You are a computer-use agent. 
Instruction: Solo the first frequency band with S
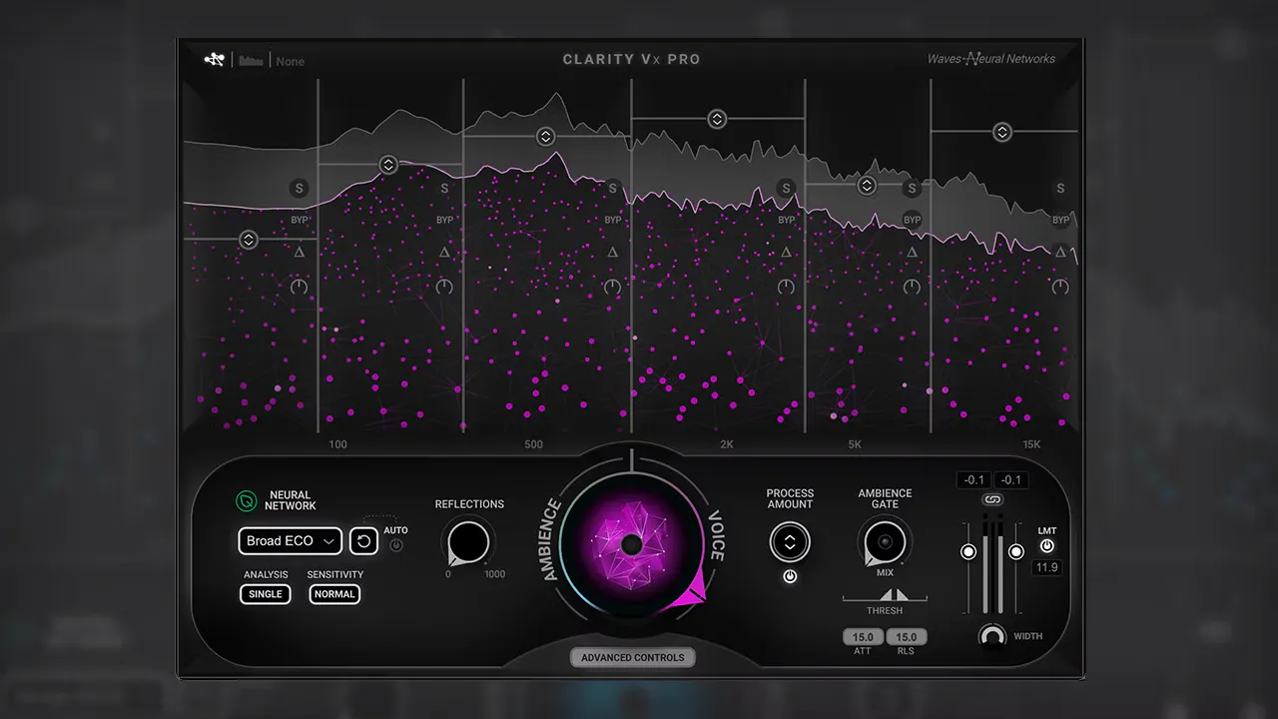coord(300,188)
